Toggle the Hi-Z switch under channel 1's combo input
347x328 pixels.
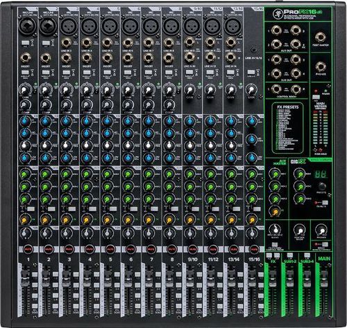coord(25,43)
